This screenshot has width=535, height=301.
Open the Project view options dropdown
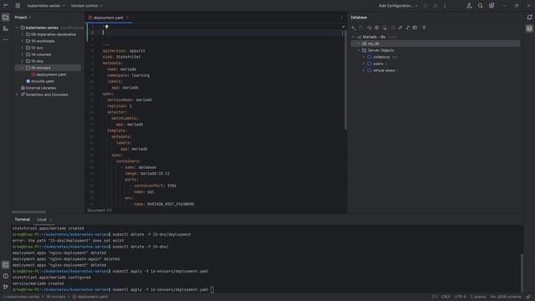click(30, 18)
